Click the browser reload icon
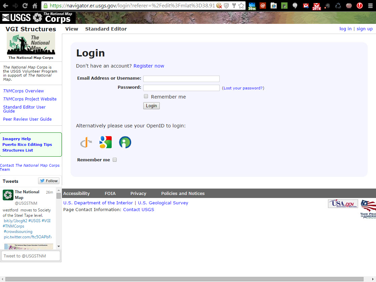The image size is (376, 282). pyautogui.click(x=25, y=6)
